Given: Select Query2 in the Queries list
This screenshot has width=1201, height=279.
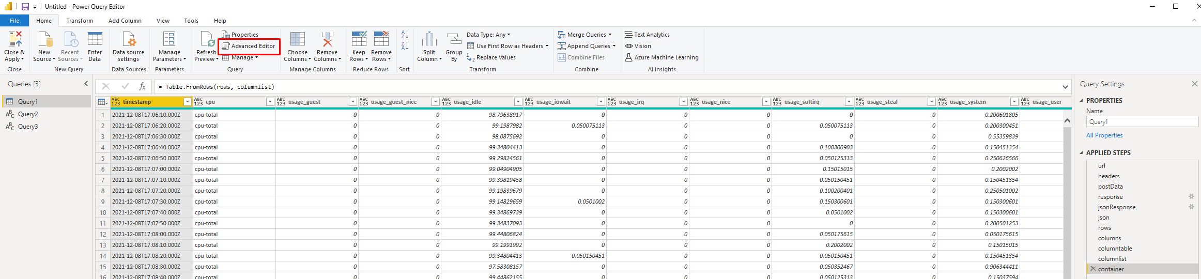Looking at the screenshot, I should pyautogui.click(x=28, y=114).
